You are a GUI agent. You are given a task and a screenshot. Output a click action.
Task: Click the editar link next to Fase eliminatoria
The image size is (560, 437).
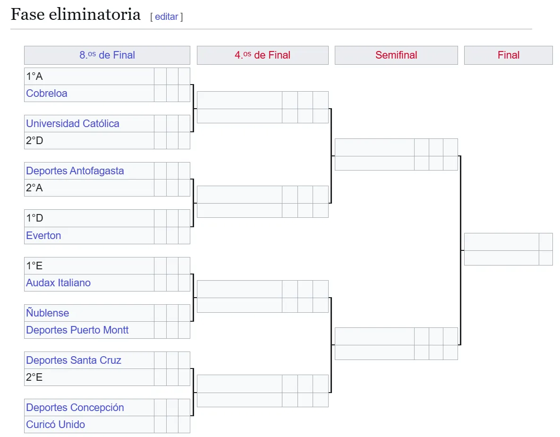(x=166, y=17)
